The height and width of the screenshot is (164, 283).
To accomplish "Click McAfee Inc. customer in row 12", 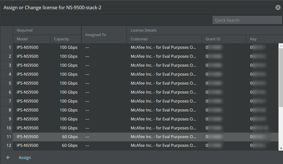I will [x=163, y=145].
